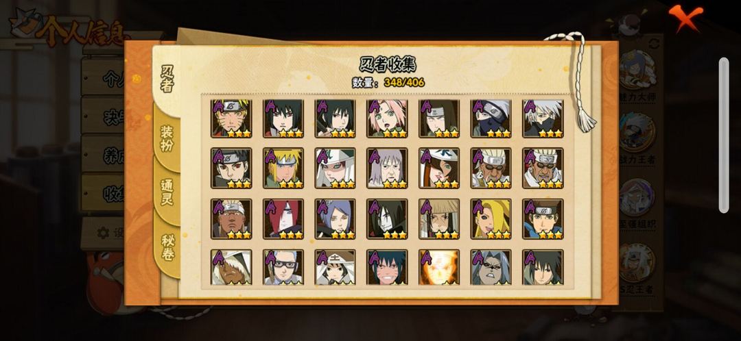Open the 通灵 tab
Viewport: 741px width, 341px height.
(x=167, y=192)
